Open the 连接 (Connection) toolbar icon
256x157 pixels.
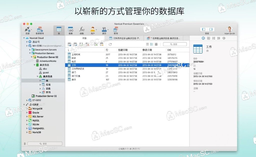(x=27, y=29)
